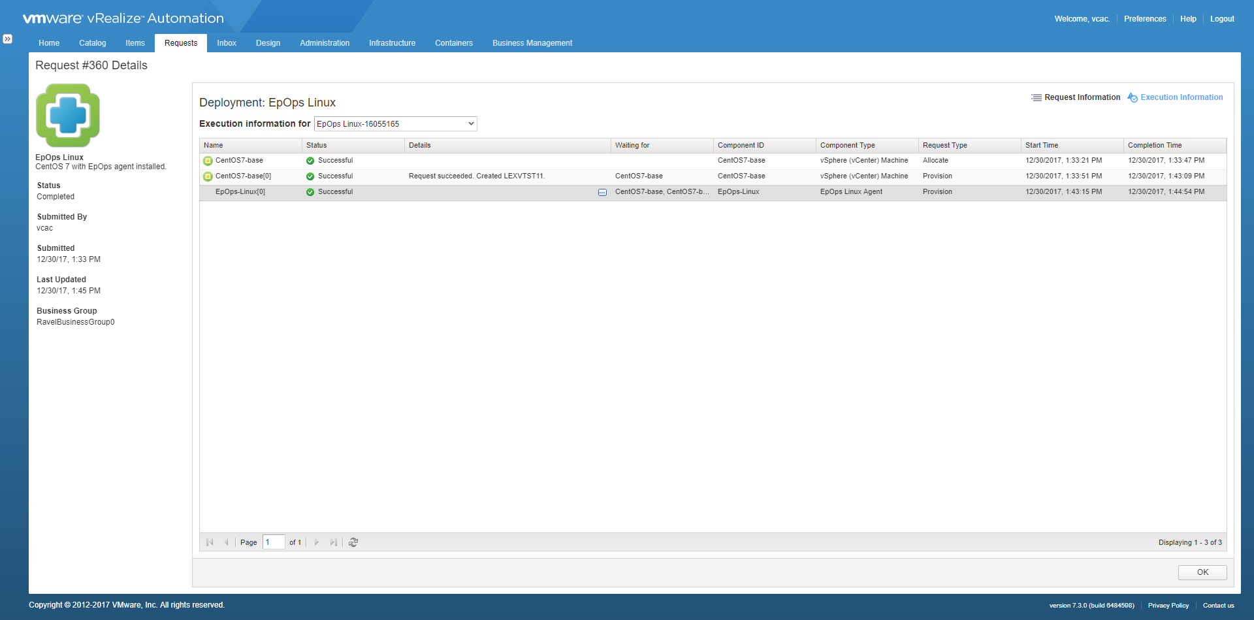1254x620 pixels.
Task: Switch to the Infrastructure tab
Action: pos(392,43)
